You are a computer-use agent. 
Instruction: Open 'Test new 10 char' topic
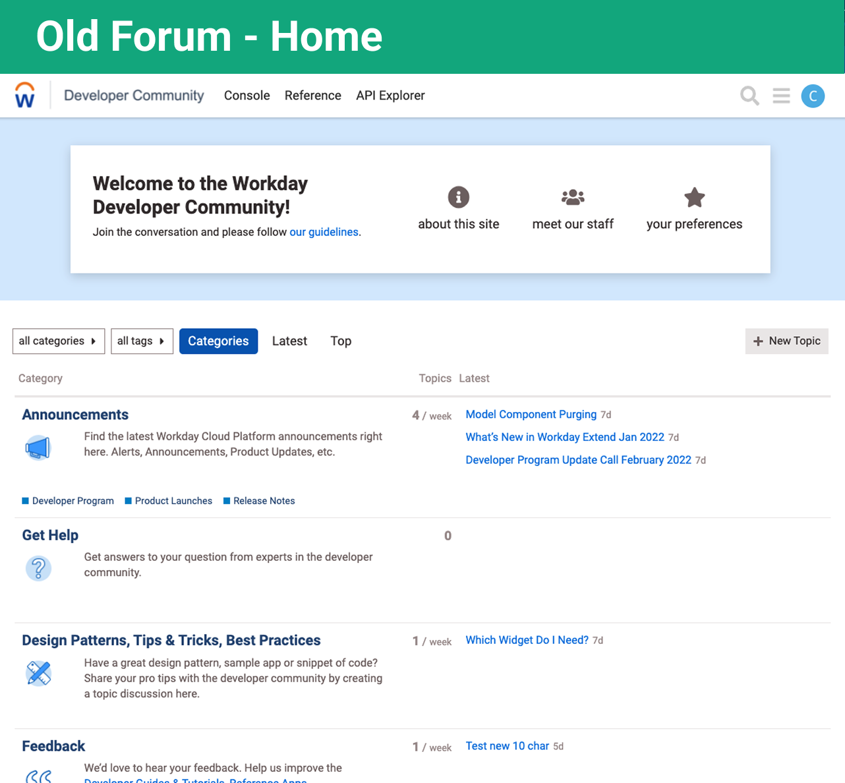508,746
